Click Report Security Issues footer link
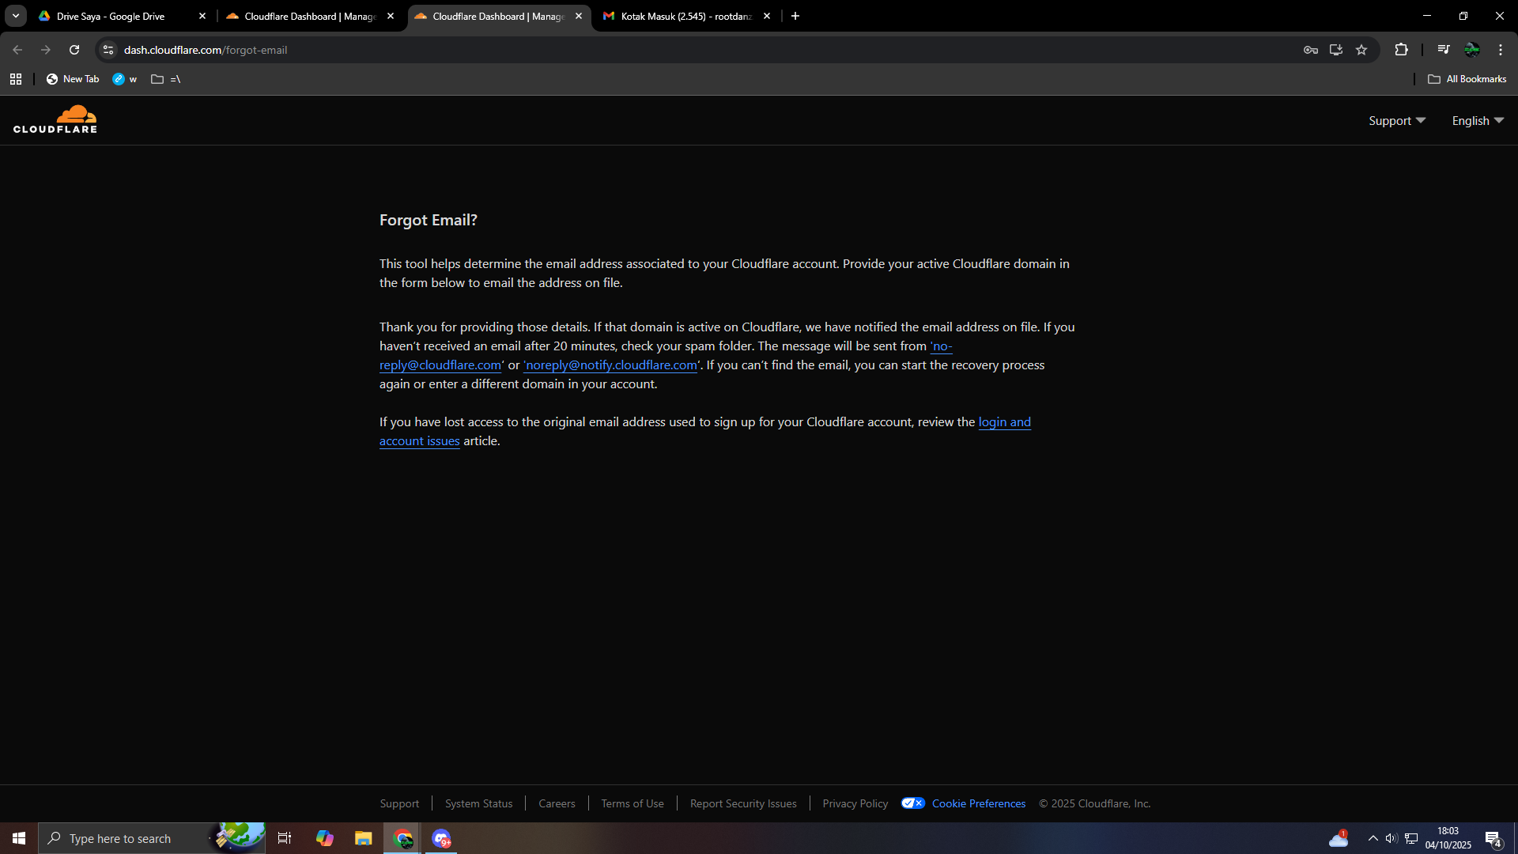Viewport: 1518px width, 854px height. point(743,803)
